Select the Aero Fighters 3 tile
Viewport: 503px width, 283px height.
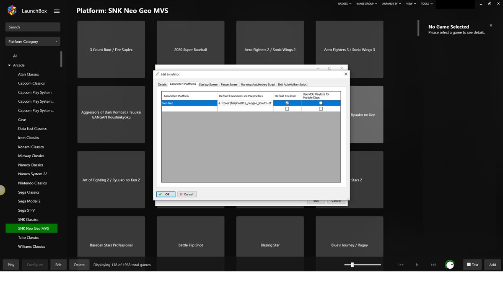point(350,49)
